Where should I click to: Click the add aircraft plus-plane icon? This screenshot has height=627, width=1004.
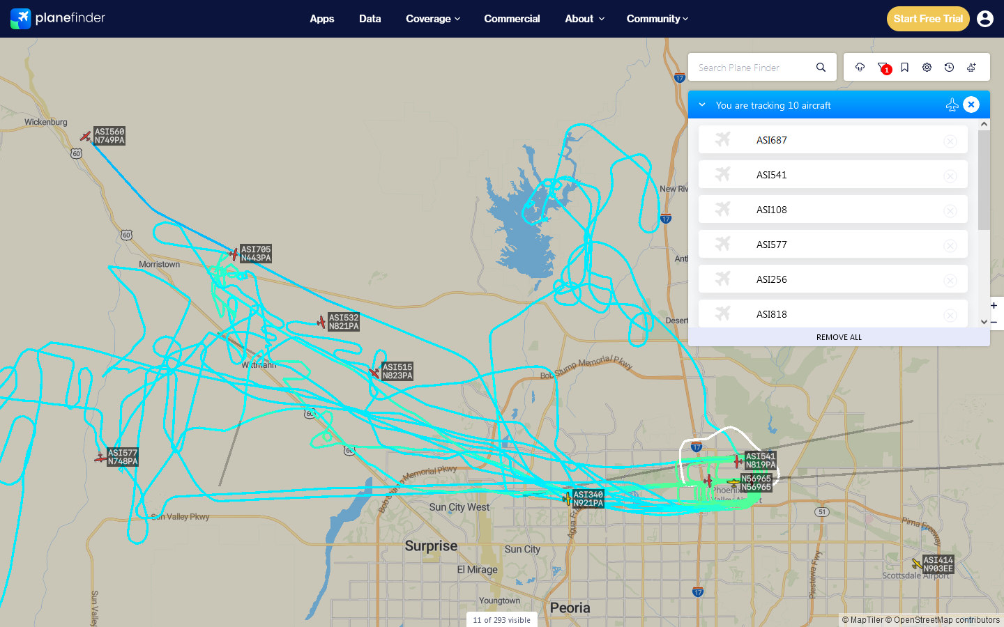point(971,68)
